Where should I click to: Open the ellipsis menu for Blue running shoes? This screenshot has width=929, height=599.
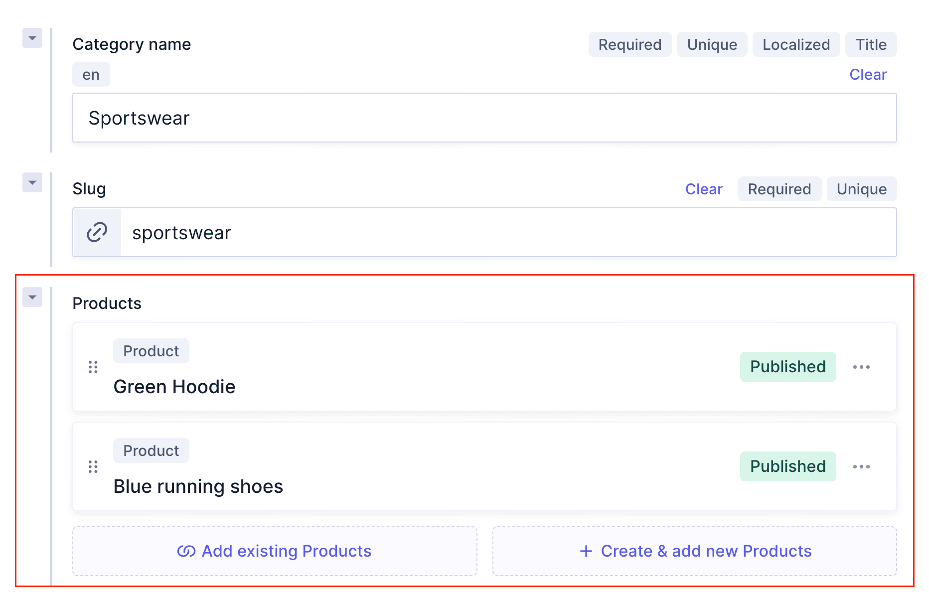point(862,467)
